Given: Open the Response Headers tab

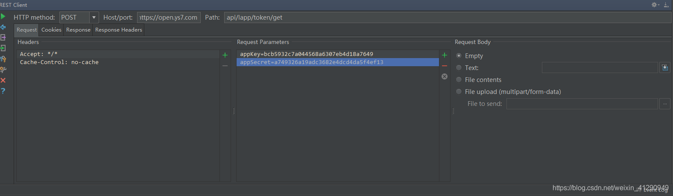Looking at the screenshot, I should (118, 30).
